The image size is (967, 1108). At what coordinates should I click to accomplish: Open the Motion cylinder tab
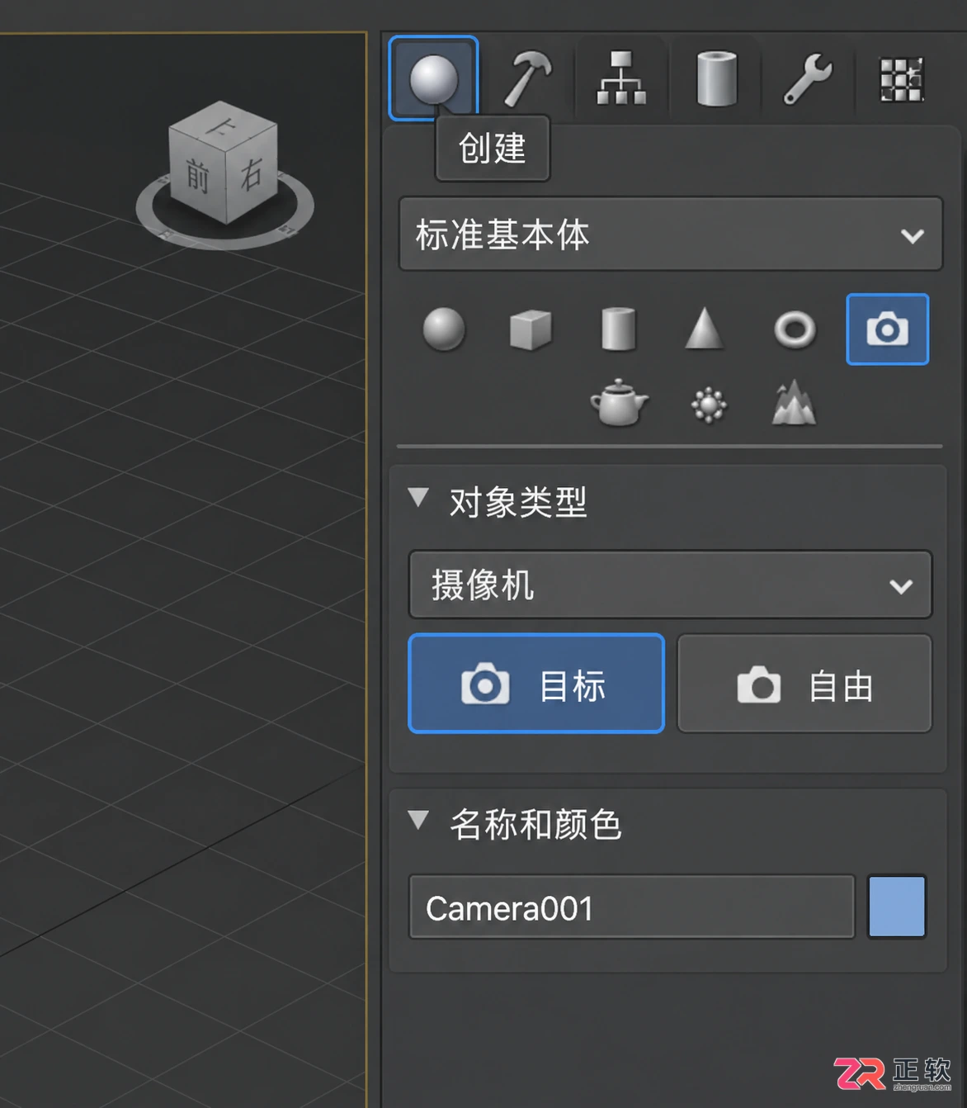click(x=716, y=78)
